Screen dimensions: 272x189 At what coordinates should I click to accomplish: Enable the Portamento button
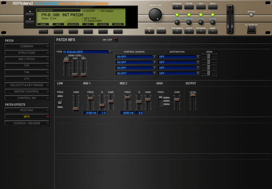click(x=177, y=32)
